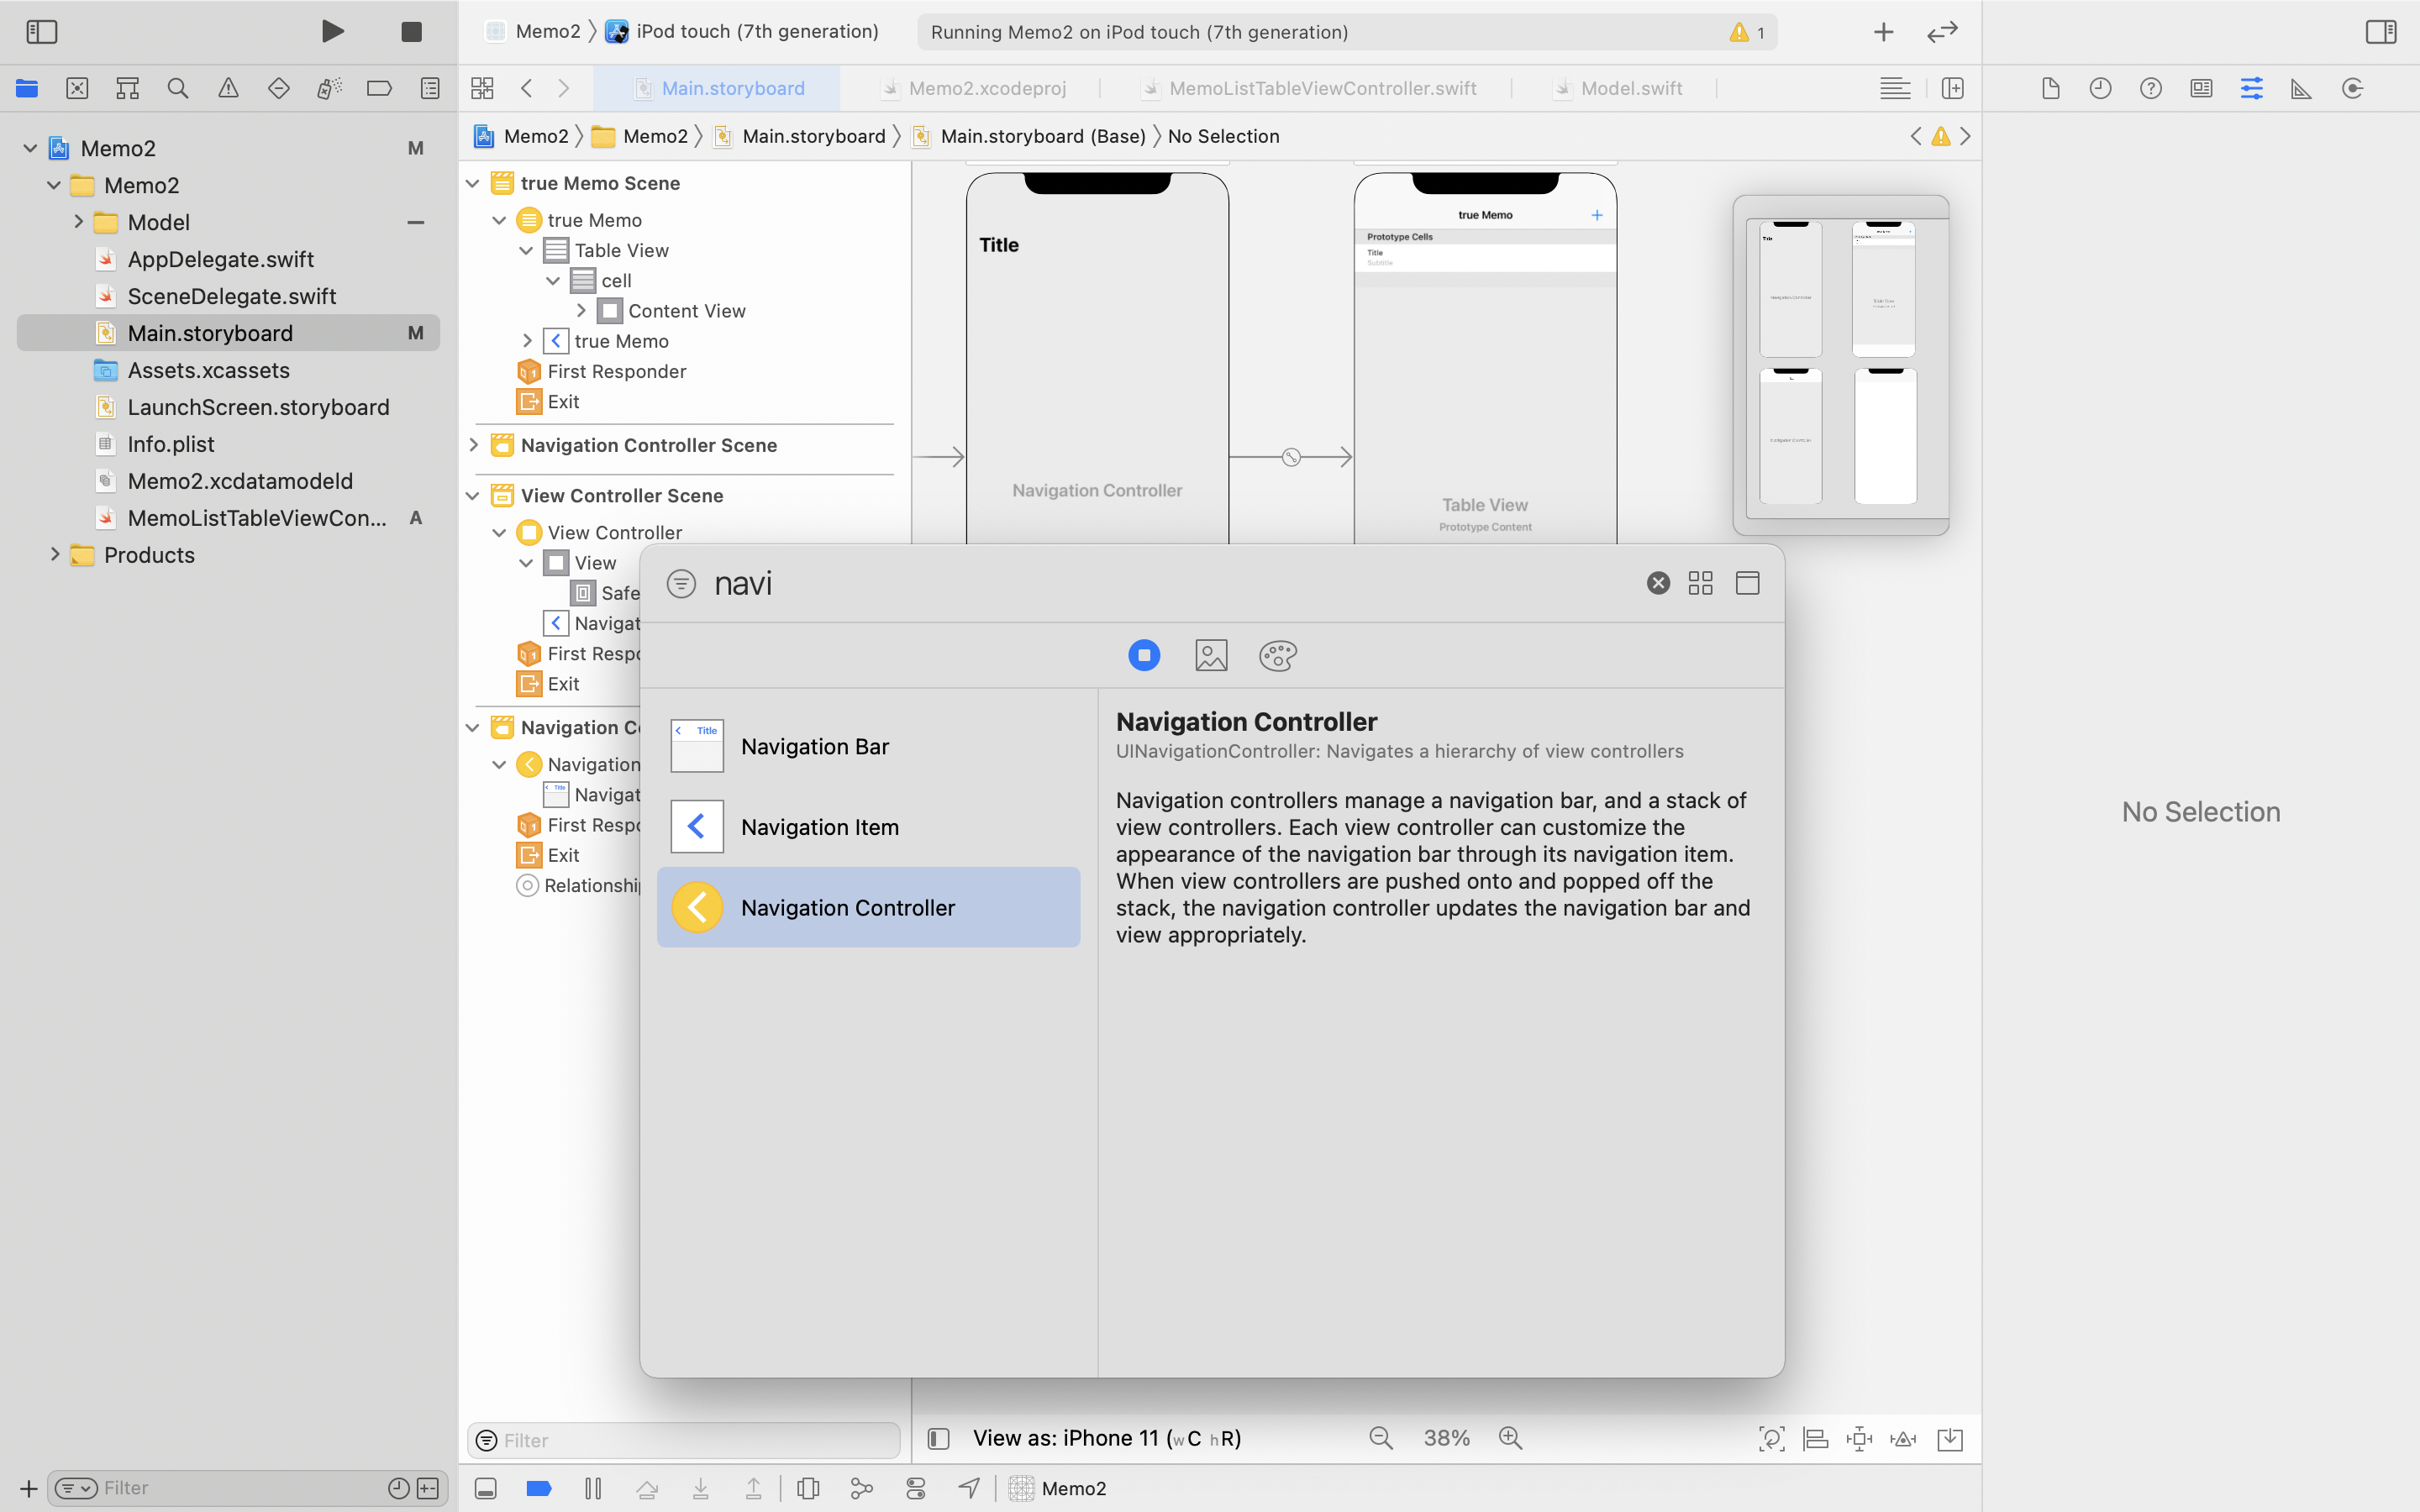Collapse the true Memo Scene
The height and width of the screenshot is (1512, 2420).
click(474, 183)
